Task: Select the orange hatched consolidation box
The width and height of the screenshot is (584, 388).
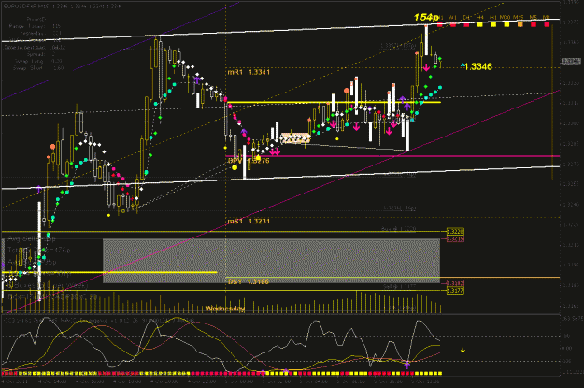Action: pos(295,138)
